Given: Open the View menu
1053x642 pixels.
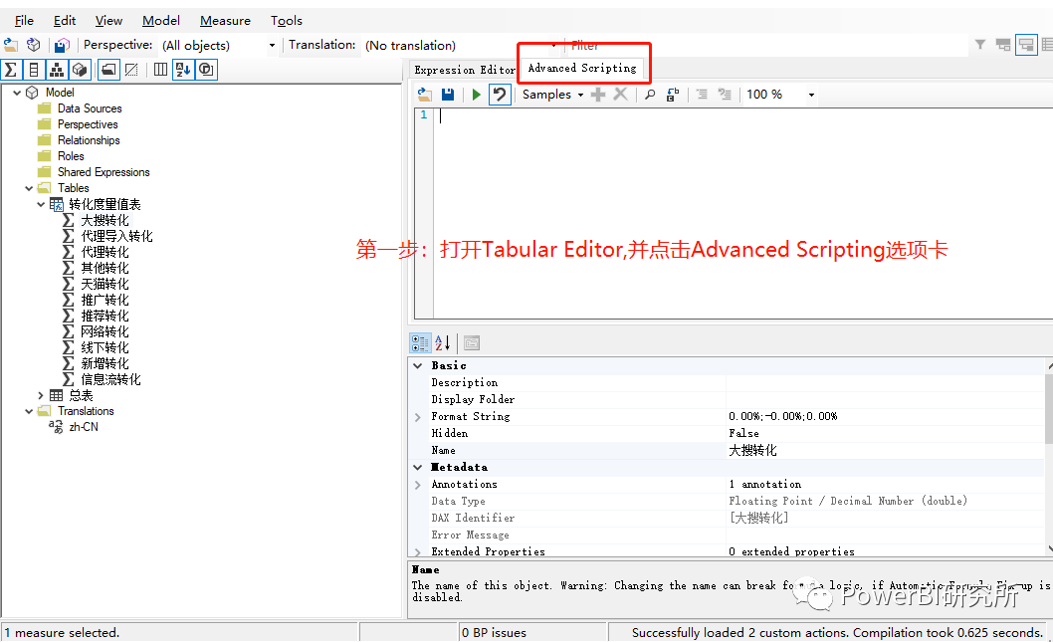Looking at the screenshot, I should point(108,21).
